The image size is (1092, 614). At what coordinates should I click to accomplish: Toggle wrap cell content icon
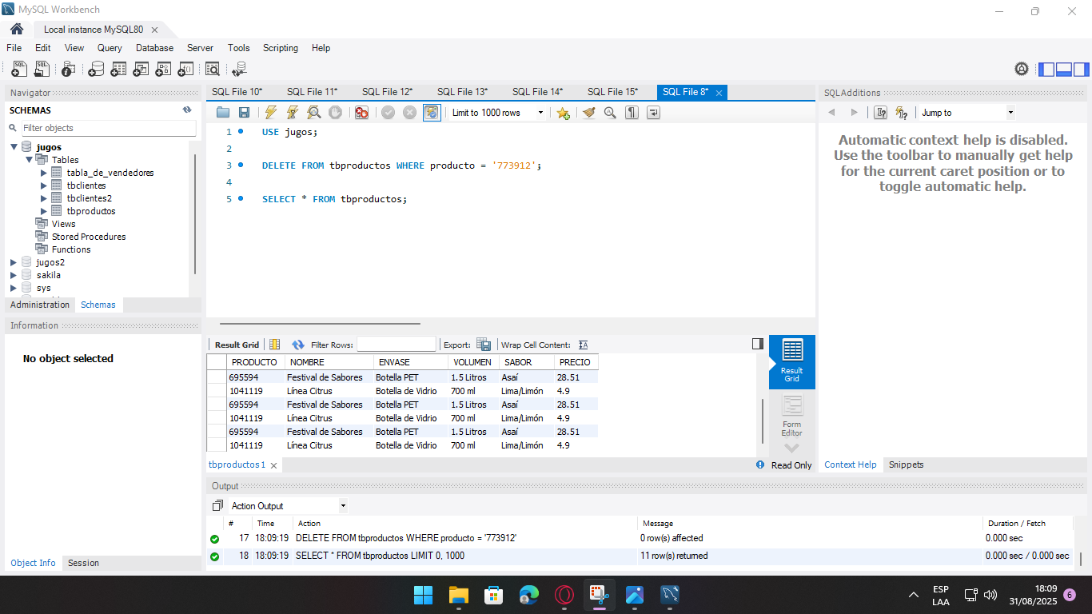(x=584, y=345)
